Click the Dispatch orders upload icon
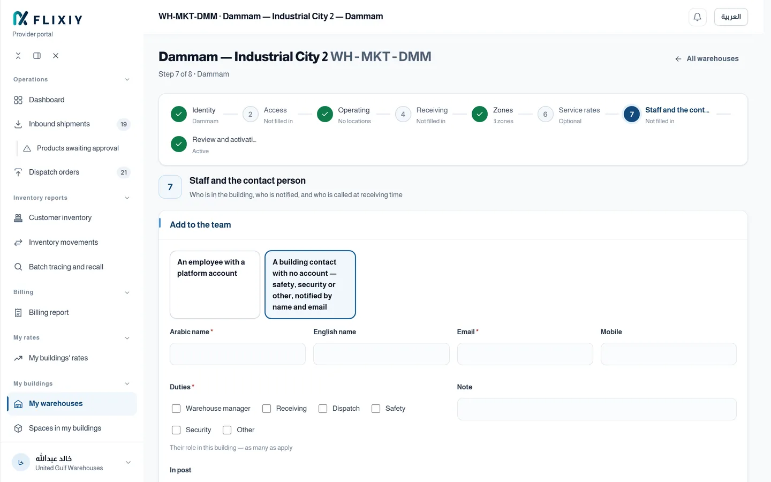This screenshot has width=771, height=482. [18, 172]
